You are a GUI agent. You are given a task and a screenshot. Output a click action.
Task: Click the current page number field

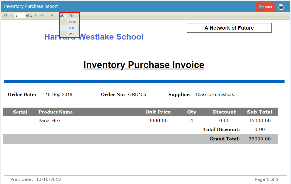[x=20, y=15]
